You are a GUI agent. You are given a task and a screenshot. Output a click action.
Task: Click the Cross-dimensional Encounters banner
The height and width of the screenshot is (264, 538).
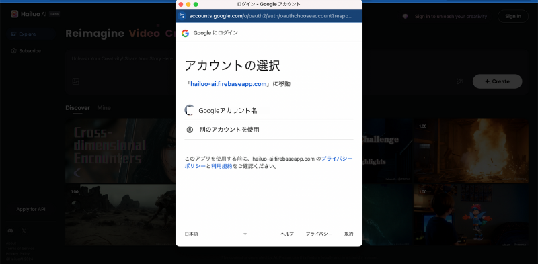[x=120, y=151]
